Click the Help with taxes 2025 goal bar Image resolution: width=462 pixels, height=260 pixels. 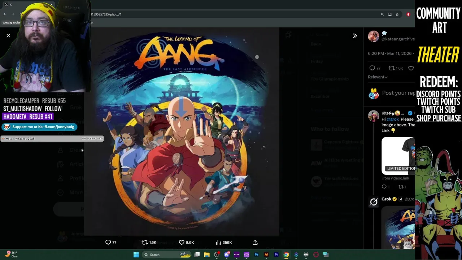pos(52,139)
